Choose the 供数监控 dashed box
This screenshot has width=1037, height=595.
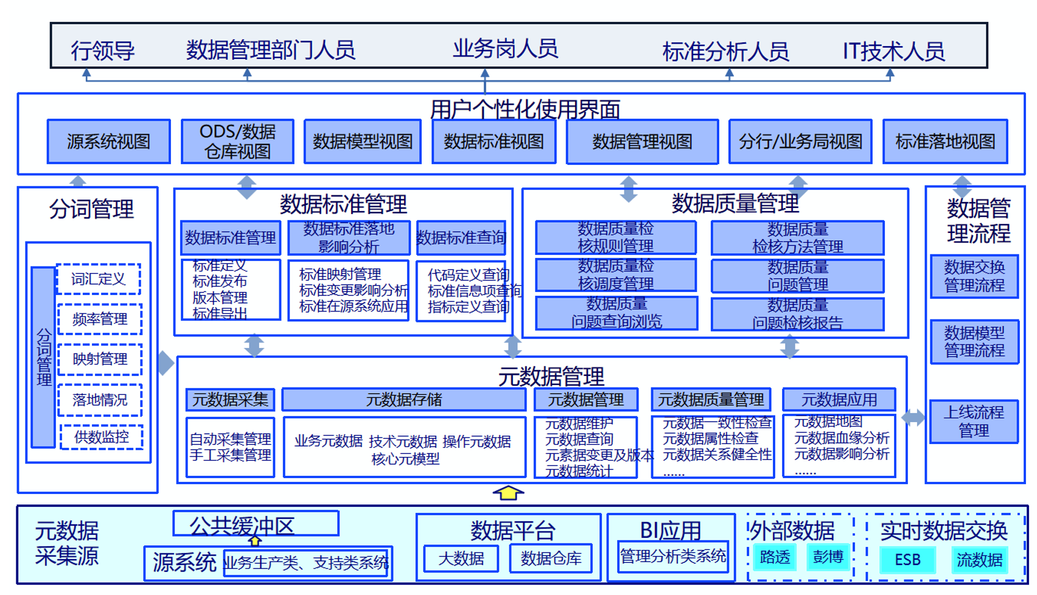[102, 437]
